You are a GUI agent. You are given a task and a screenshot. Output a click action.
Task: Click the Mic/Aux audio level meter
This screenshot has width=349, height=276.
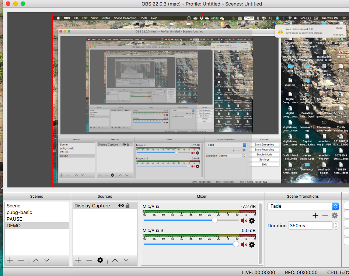199,211
